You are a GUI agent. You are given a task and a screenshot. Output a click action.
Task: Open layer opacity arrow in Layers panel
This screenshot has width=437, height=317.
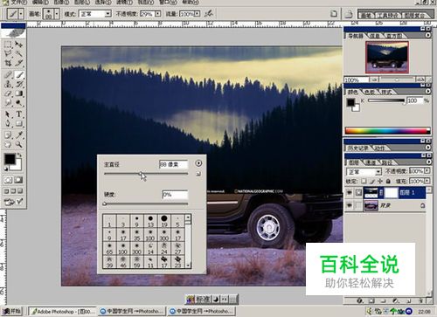click(x=427, y=171)
